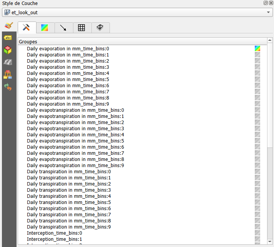Viewport: 274px width, 247px height.
Task: Enable the contour for Daily transpiration time_bins:5
Action: (x=257, y=202)
